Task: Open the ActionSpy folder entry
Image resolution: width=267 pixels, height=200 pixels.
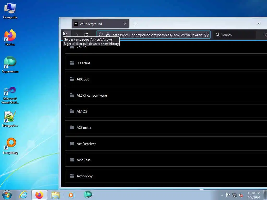Action: [166, 176]
